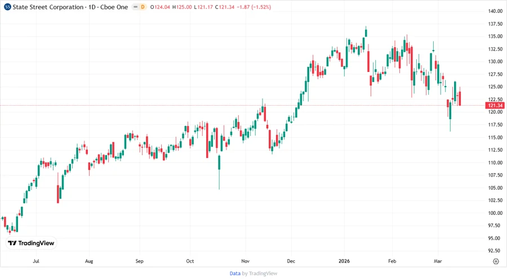Open the Data link below the chart
Viewport: 507px width, 280px height.
(235, 273)
